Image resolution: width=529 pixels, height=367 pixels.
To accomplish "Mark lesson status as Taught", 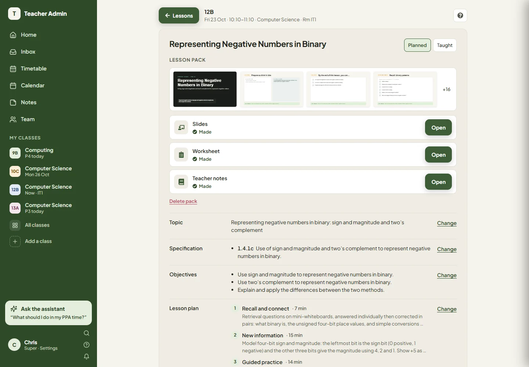I will point(445,45).
